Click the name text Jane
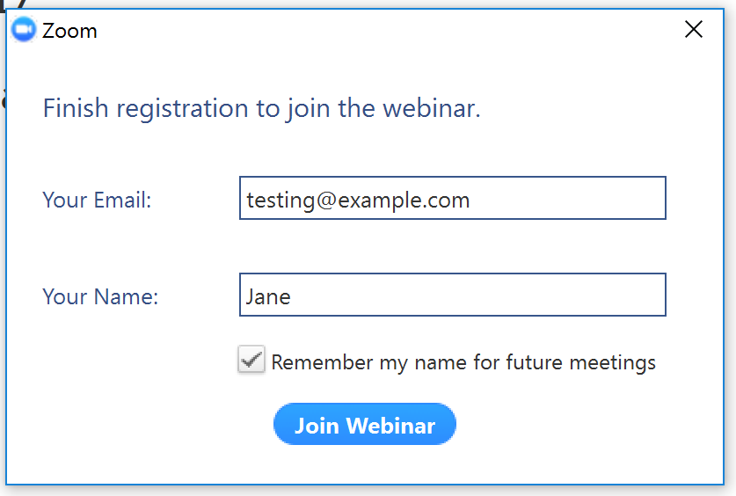The image size is (736, 496). [268, 296]
